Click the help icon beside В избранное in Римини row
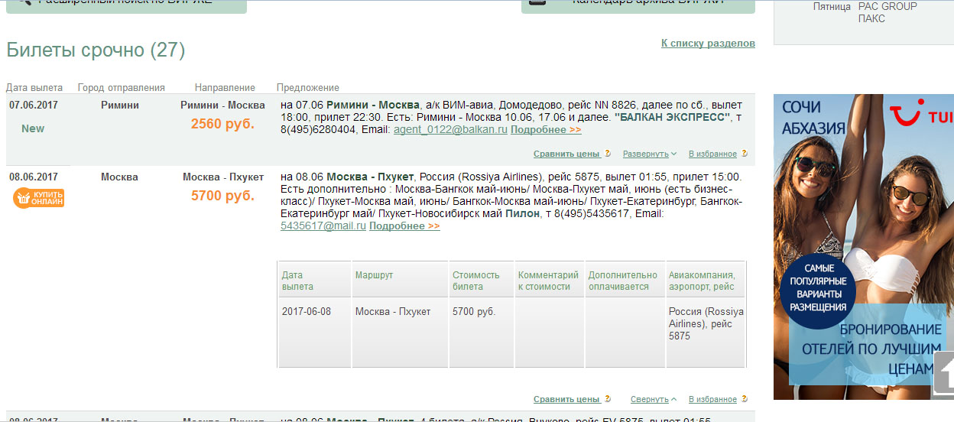Viewport: 954px width, 422px height. [x=745, y=154]
